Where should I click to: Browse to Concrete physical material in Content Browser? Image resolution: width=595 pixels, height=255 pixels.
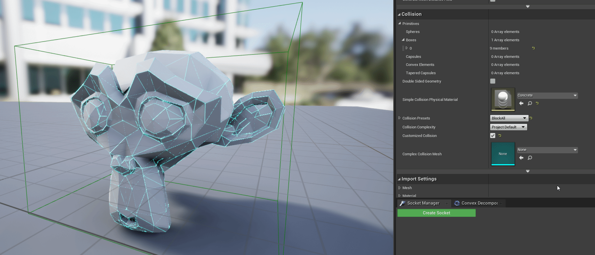530,103
